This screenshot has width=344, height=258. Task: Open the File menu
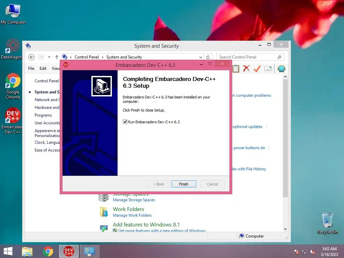[31, 69]
